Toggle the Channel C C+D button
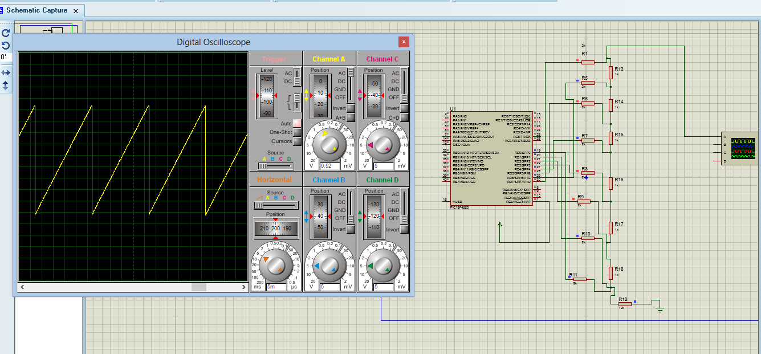This screenshot has width=761, height=354. [404, 118]
